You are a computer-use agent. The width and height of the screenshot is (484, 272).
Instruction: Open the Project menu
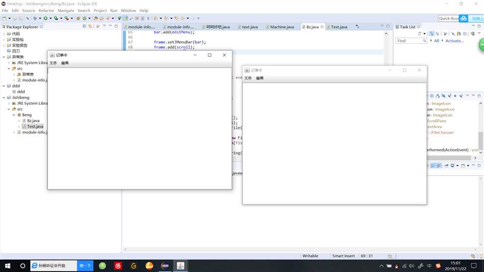point(100,11)
